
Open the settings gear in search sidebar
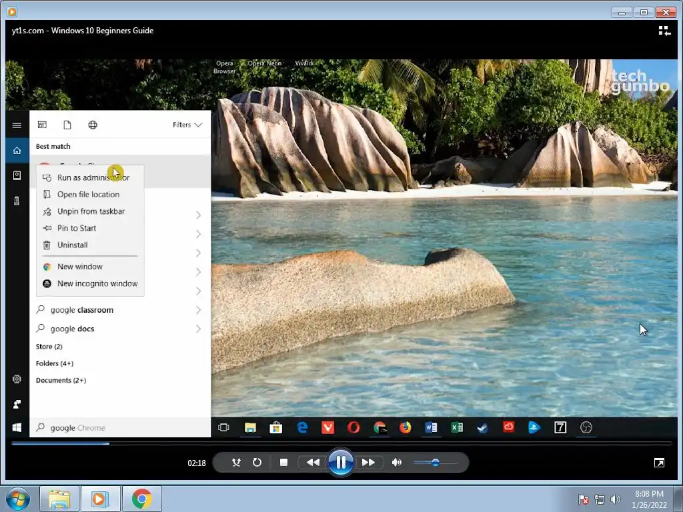pyautogui.click(x=17, y=379)
